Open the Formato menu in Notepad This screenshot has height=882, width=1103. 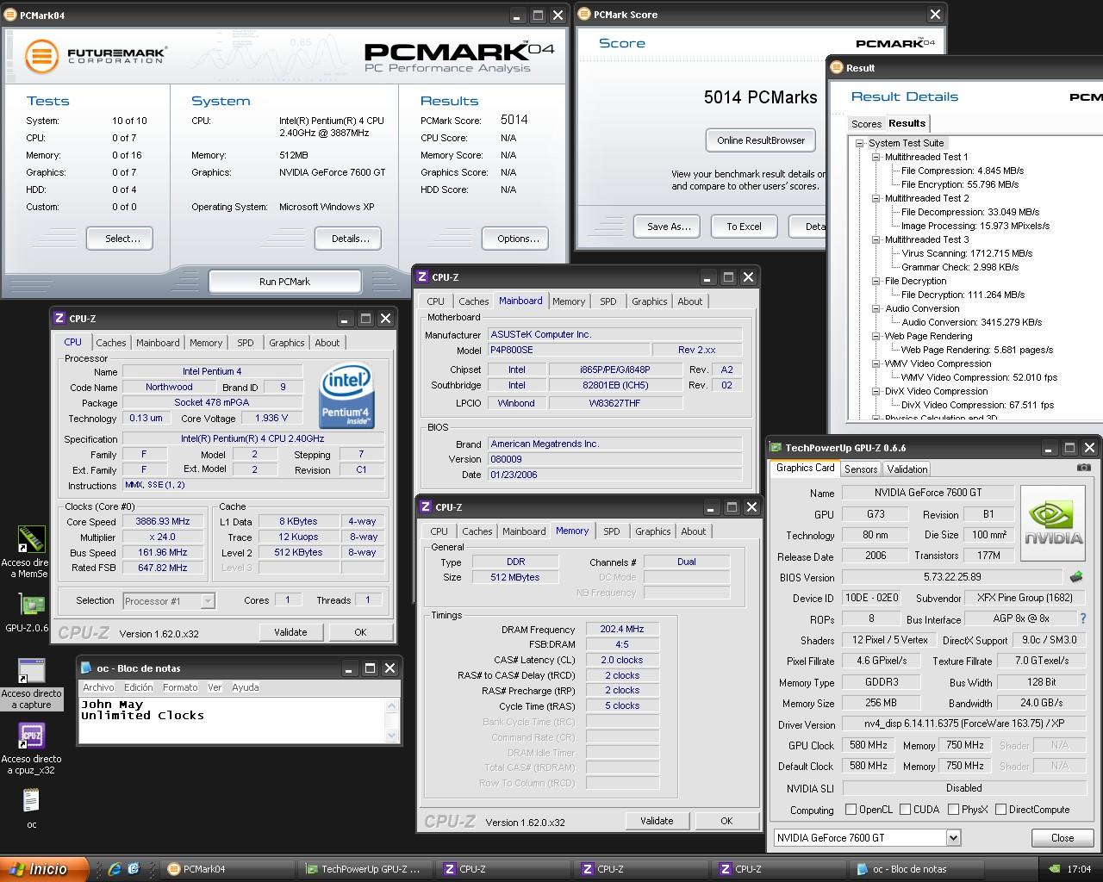(x=180, y=687)
